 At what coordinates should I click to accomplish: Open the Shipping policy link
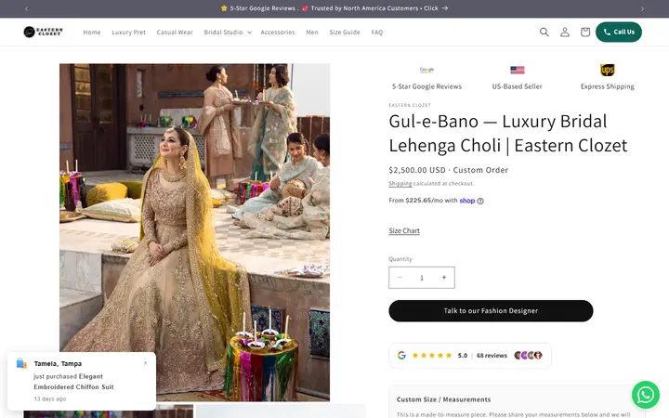400,183
